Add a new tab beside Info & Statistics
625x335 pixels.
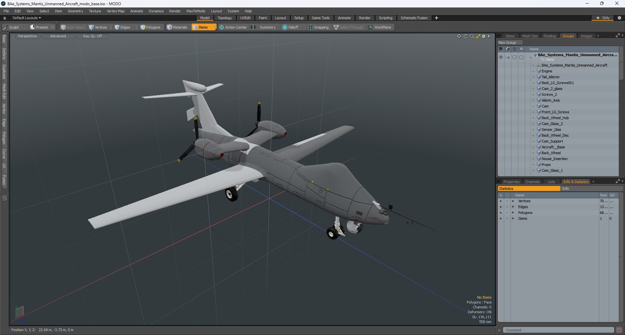[593, 182]
